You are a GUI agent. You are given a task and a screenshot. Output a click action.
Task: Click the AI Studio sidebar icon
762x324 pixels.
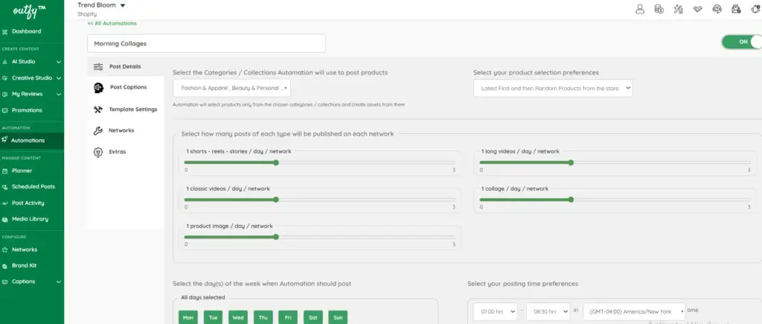[5, 62]
